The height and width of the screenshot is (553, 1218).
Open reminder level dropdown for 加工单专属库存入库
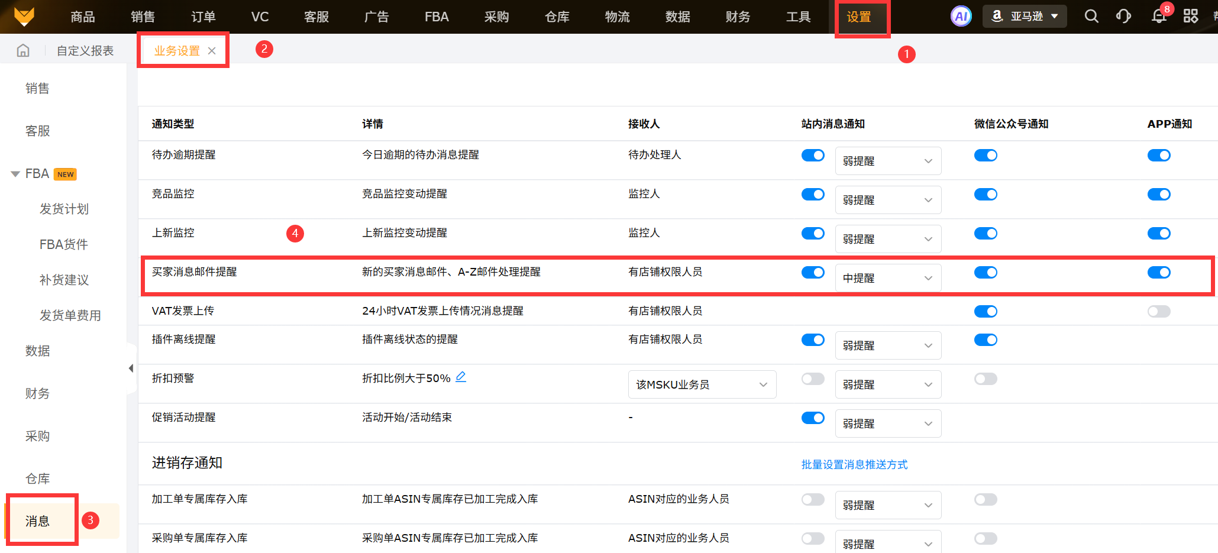pos(888,505)
